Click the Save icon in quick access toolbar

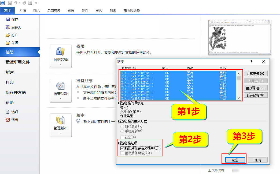pyautogui.click(x=10, y=3)
